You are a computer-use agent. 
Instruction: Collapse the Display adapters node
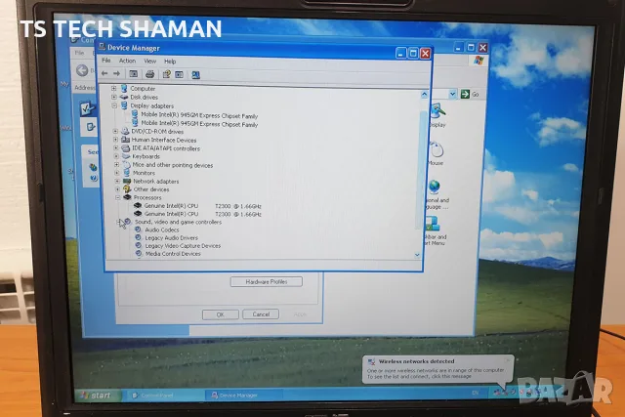[114, 105]
